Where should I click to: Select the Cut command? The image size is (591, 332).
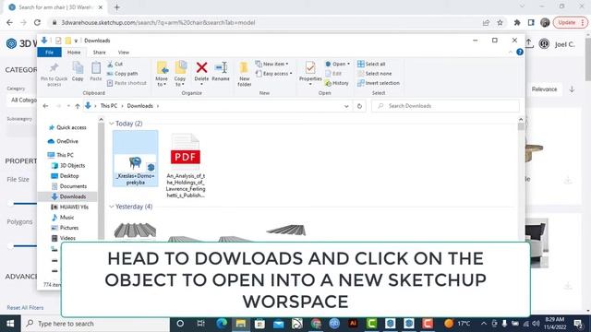click(115, 64)
